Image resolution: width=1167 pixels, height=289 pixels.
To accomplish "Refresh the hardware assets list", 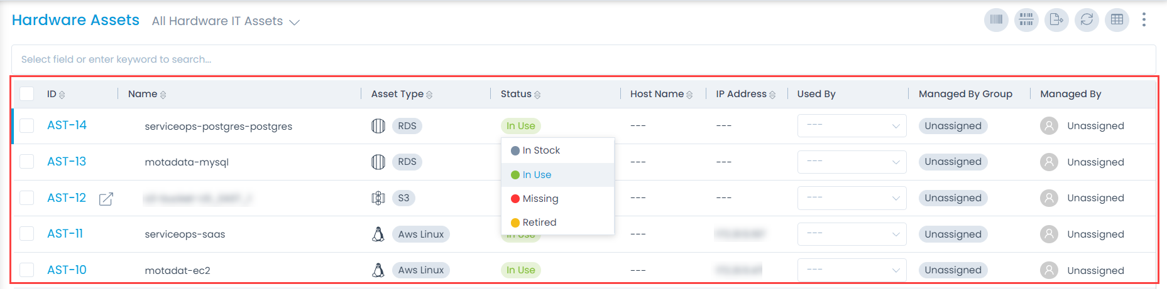I will 1087,20.
